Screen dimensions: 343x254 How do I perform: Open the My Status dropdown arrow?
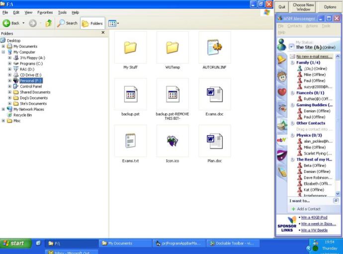(x=291, y=47)
